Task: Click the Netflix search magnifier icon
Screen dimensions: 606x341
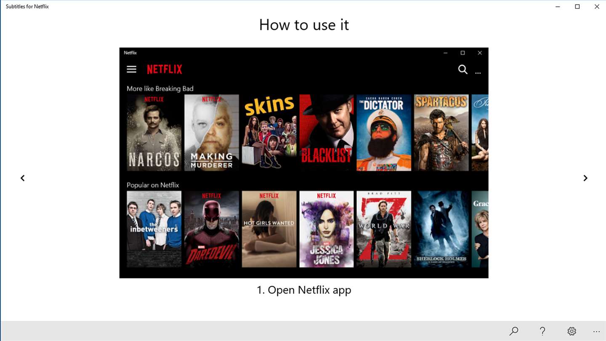Action: (x=463, y=69)
